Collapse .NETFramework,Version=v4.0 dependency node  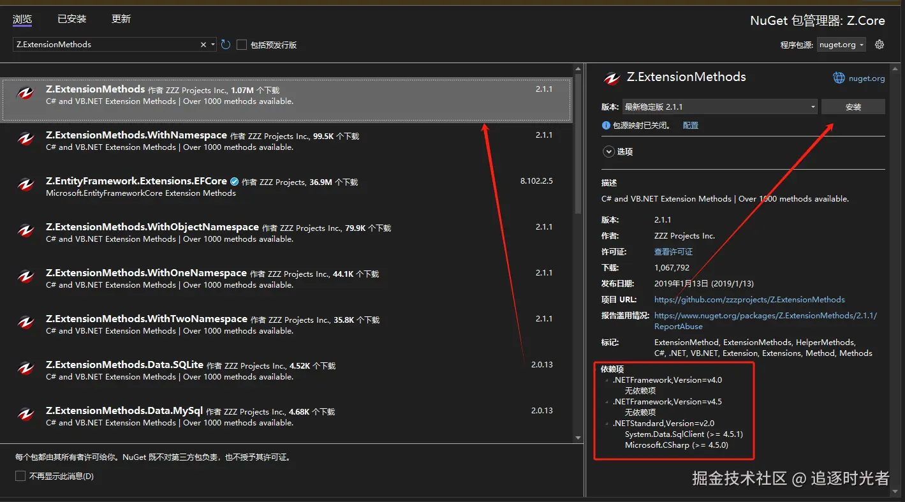point(607,380)
